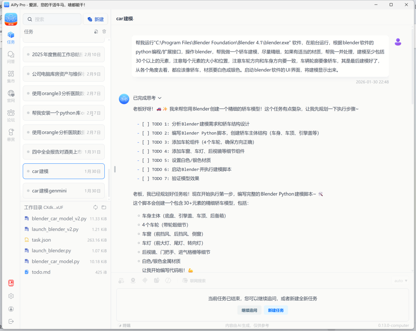
Task: Open the 任务 (Tasks) sidebar section
Action: [11, 38]
